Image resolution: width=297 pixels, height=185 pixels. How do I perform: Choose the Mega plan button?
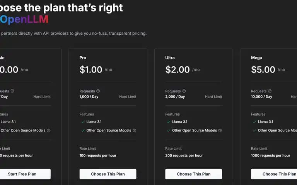pyautogui.click(x=274, y=174)
